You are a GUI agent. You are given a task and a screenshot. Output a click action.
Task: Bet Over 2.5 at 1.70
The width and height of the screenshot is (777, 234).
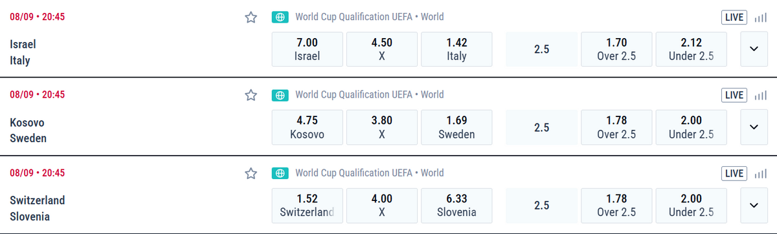[x=616, y=49]
